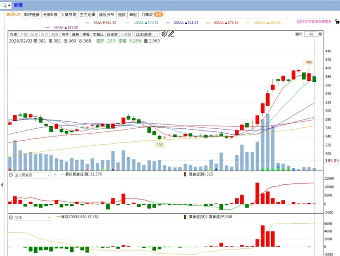
Task: Click the 20MA 318.25 legend
Action: pos(182,23)
